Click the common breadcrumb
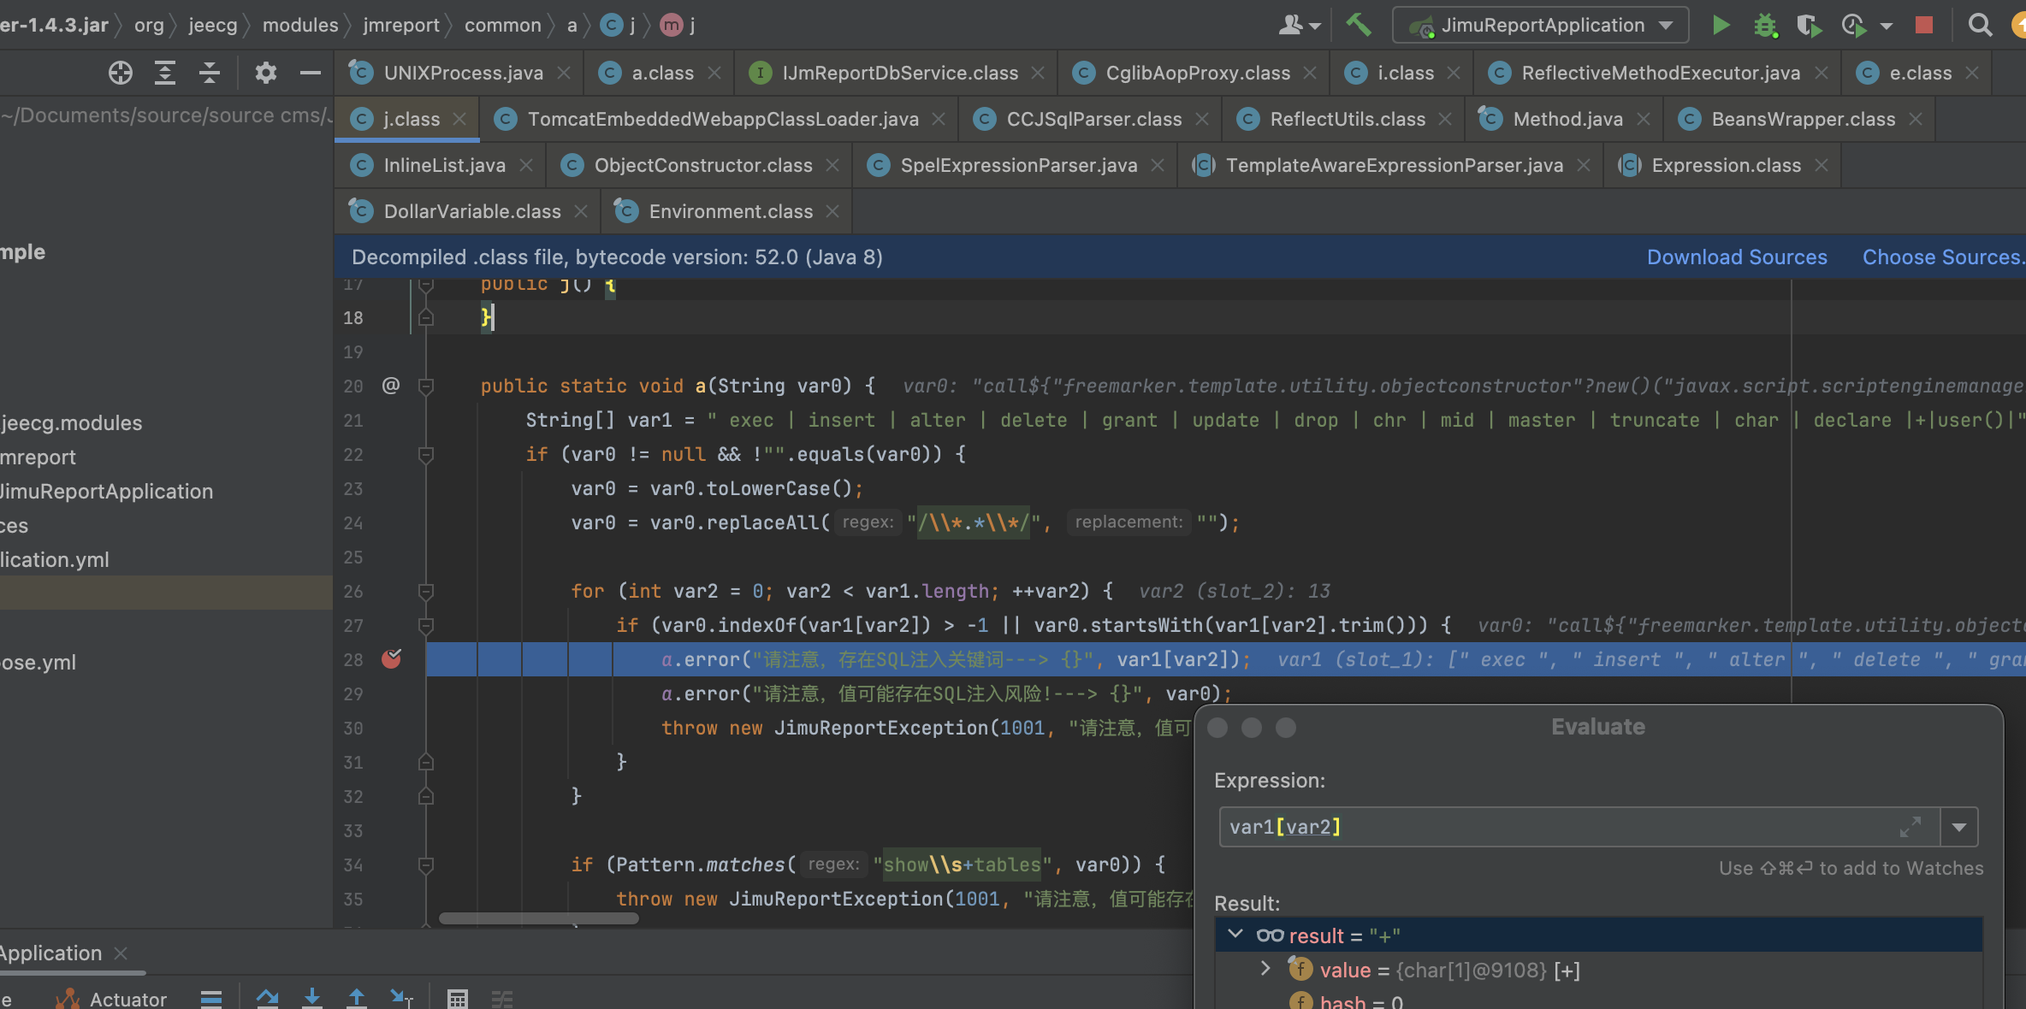Image resolution: width=2026 pixels, height=1009 pixels. tap(503, 25)
